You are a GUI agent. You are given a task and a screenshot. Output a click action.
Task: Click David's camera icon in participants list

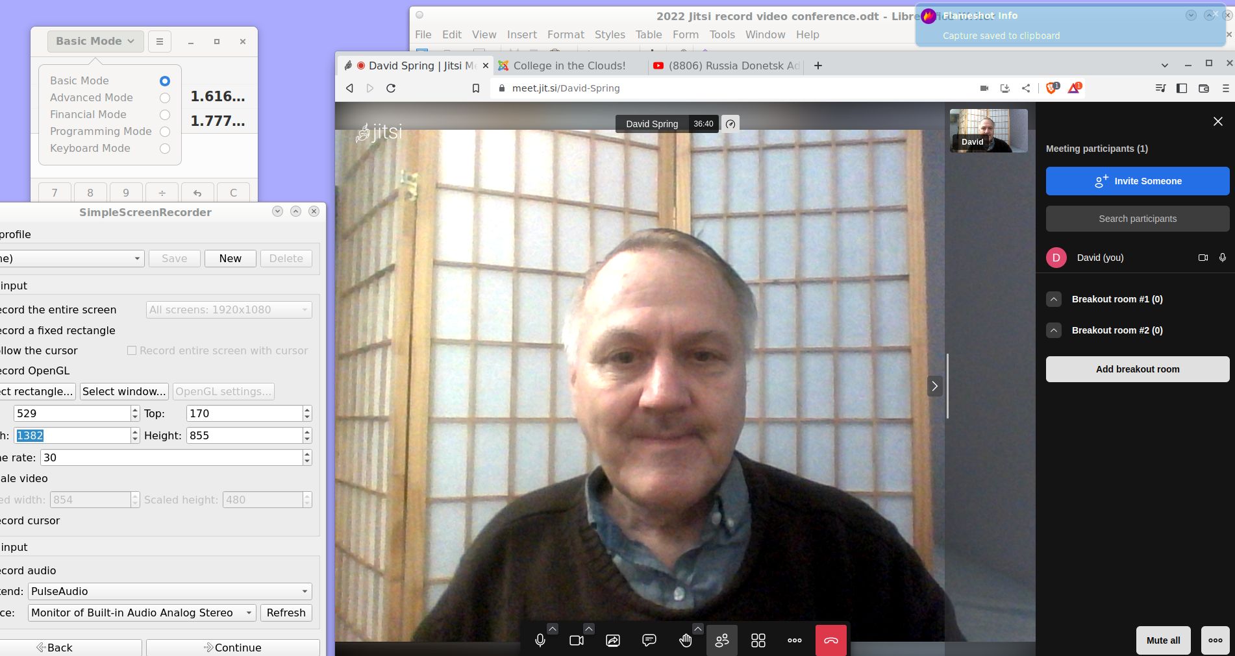pos(1203,258)
